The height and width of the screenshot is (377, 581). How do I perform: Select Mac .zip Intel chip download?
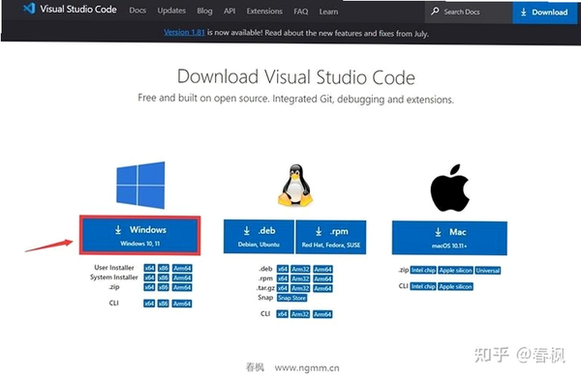[x=423, y=270]
